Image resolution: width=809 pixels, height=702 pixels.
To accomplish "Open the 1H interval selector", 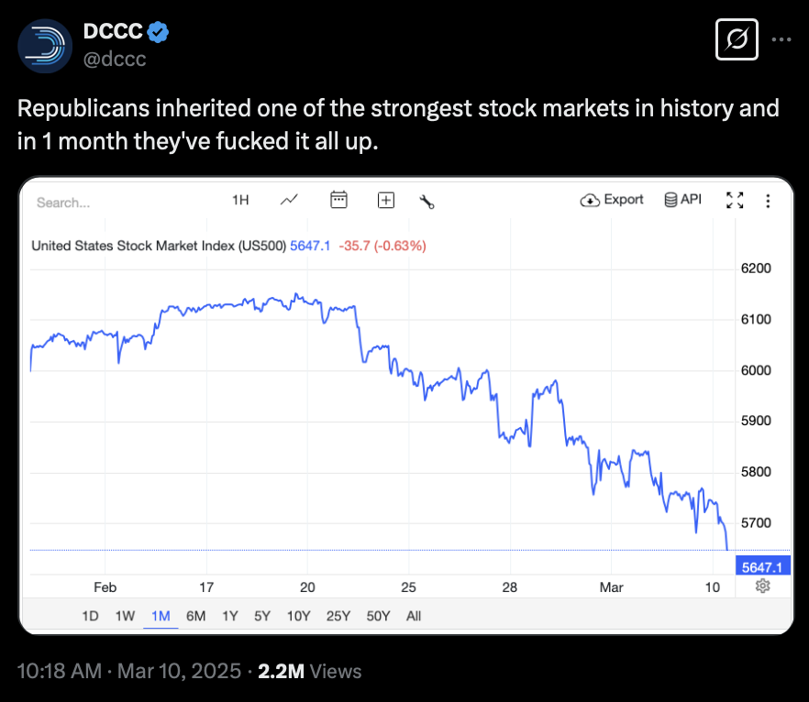I will coord(240,200).
